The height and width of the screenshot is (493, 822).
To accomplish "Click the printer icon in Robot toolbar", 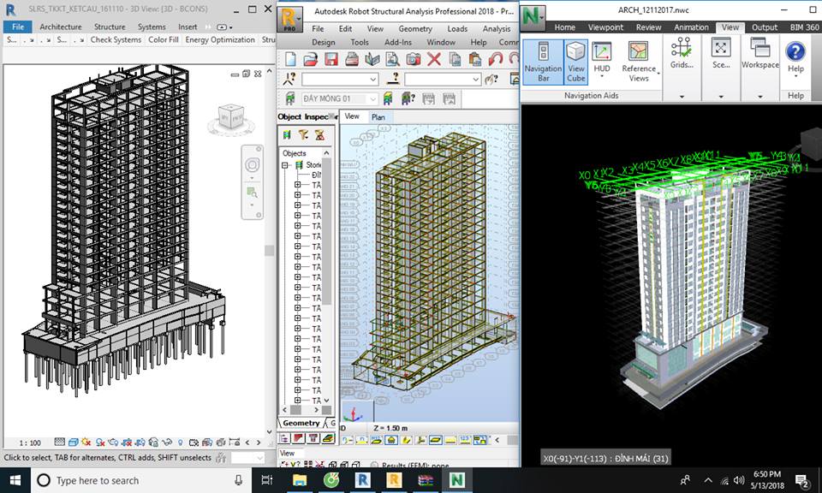I will (352, 59).
